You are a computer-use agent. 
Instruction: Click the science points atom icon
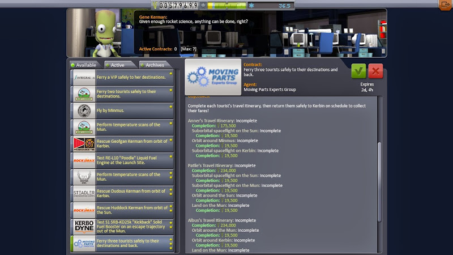(251, 6)
